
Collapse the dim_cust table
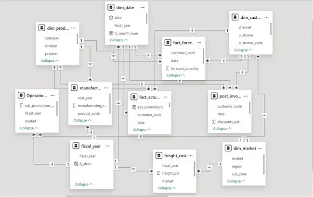243,50
